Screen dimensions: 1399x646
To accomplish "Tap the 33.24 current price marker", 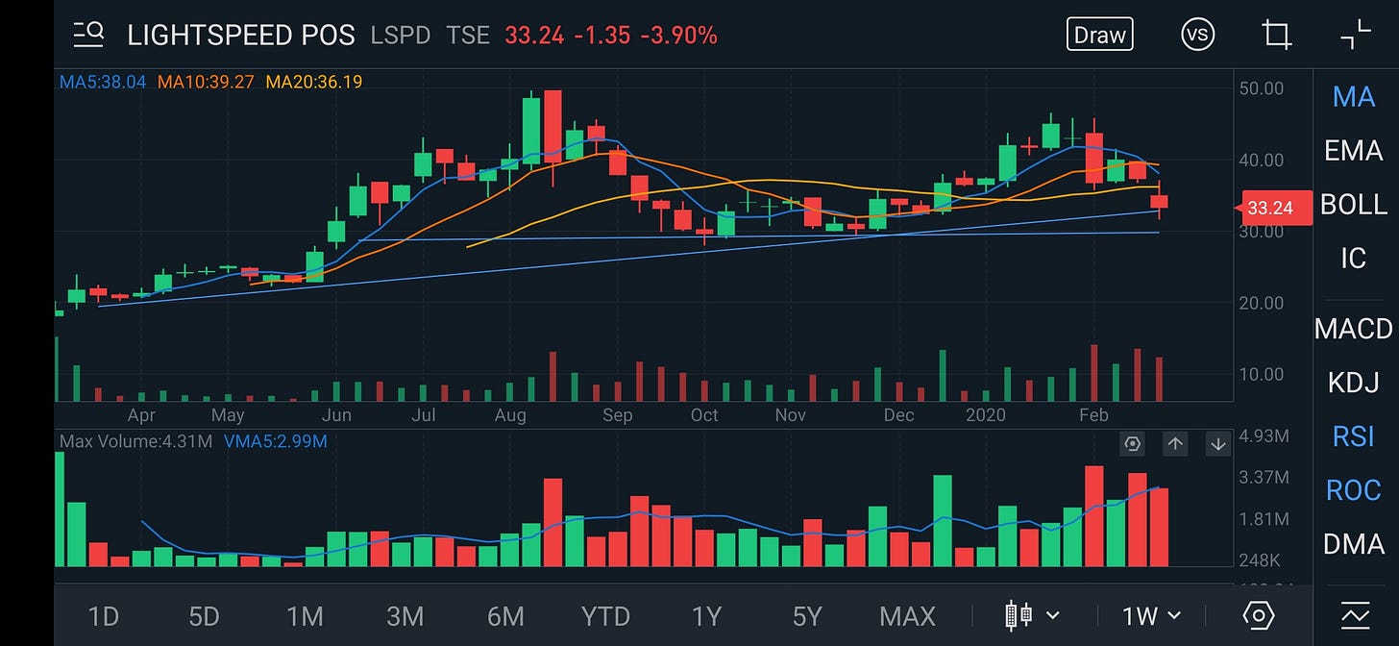I will (x=1274, y=208).
